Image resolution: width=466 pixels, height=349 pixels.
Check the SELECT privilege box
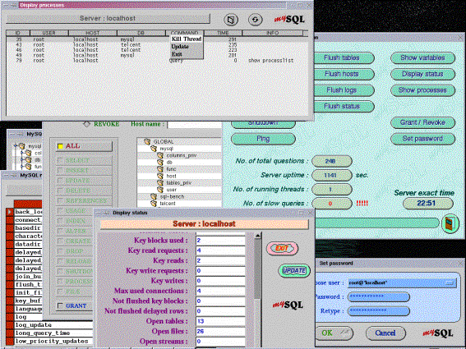tap(60, 160)
